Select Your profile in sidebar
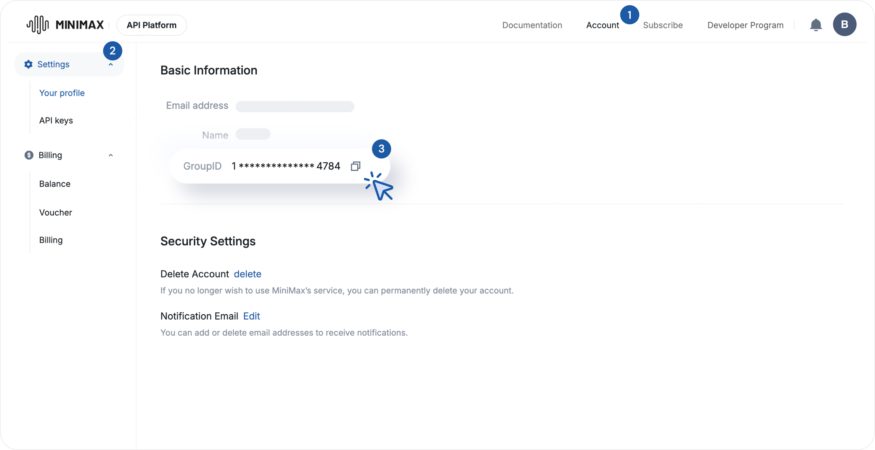The width and height of the screenshot is (875, 450). [62, 93]
